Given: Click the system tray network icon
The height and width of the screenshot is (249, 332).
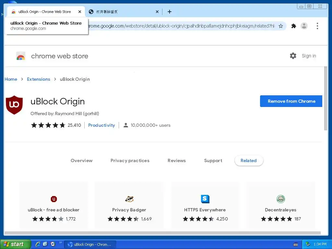Looking at the screenshot, I should point(308,244).
